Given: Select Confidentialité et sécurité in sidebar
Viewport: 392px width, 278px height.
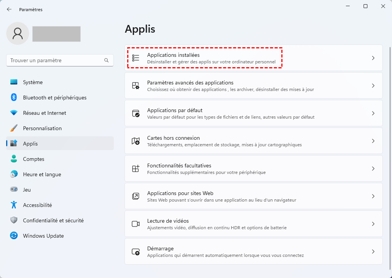Looking at the screenshot, I should [53, 220].
